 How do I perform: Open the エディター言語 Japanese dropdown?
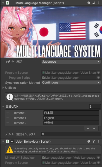pyautogui.click(x=71, y=62)
